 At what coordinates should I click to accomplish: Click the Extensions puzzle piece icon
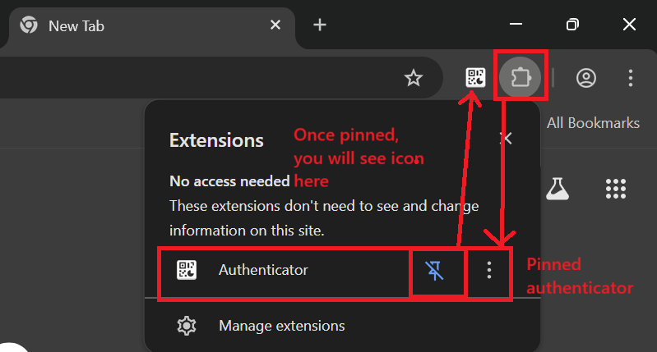click(x=520, y=78)
